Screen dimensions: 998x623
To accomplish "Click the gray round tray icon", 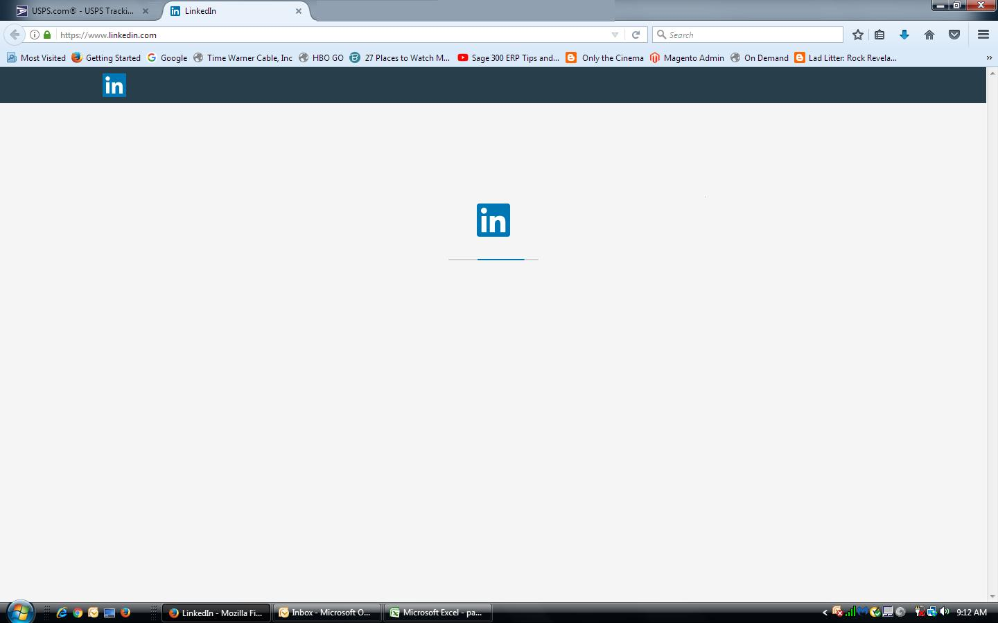I will (x=900, y=612).
